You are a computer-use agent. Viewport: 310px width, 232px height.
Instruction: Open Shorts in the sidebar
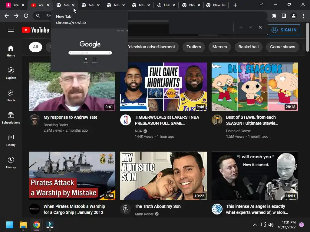(x=11, y=96)
